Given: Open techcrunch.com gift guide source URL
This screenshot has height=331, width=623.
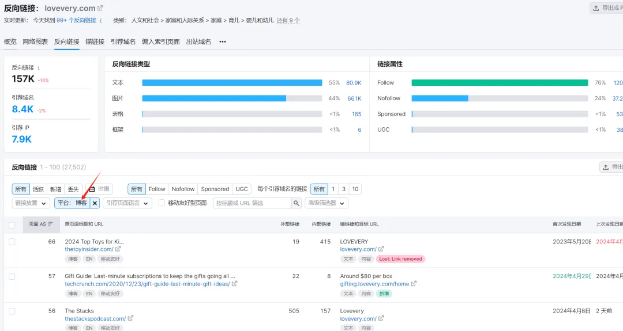Looking at the screenshot, I should 148,284.
